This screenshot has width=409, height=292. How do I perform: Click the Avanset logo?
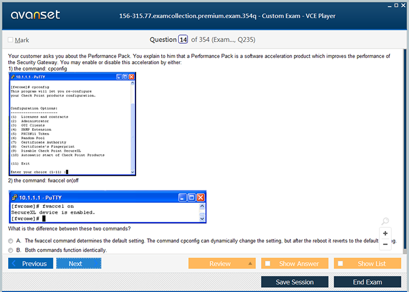point(34,15)
